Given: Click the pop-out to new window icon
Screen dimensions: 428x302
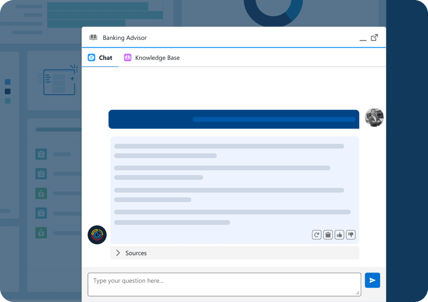Looking at the screenshot, I should point(374,37).
